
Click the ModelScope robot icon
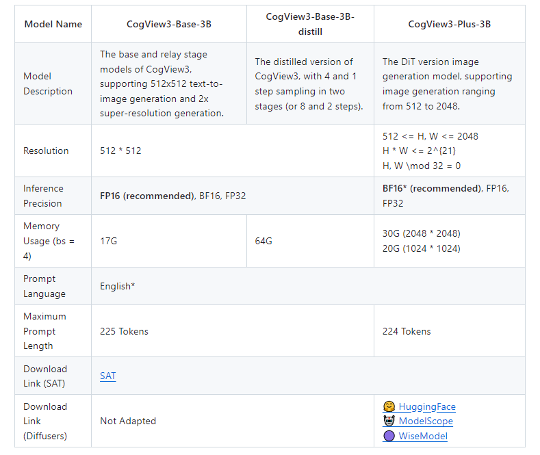(389, 421)
